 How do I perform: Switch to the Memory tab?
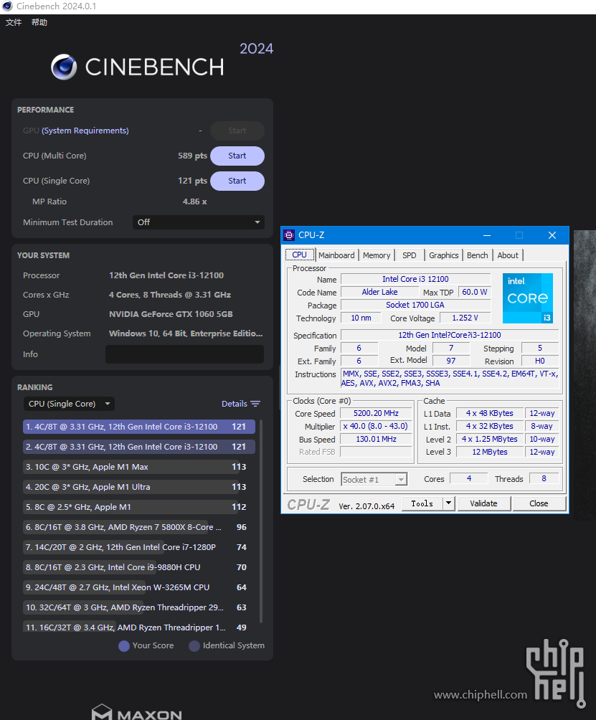(377, 255)
